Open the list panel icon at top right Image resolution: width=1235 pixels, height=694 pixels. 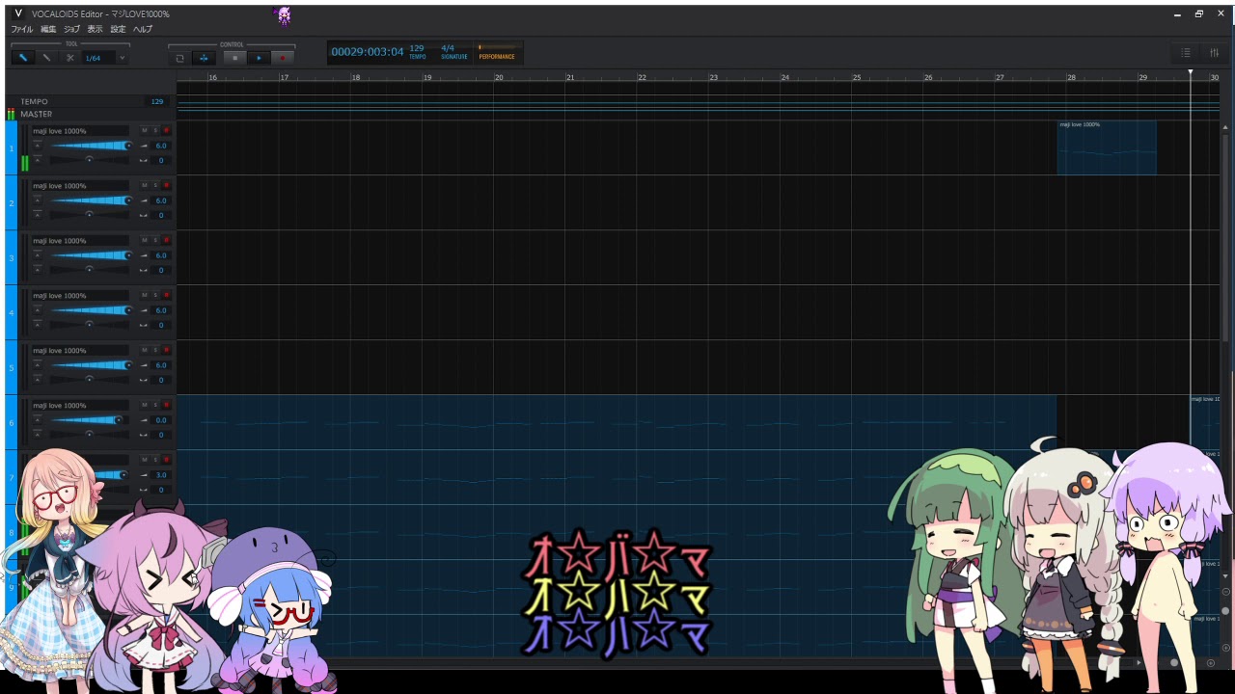[x=1186, y=53]
